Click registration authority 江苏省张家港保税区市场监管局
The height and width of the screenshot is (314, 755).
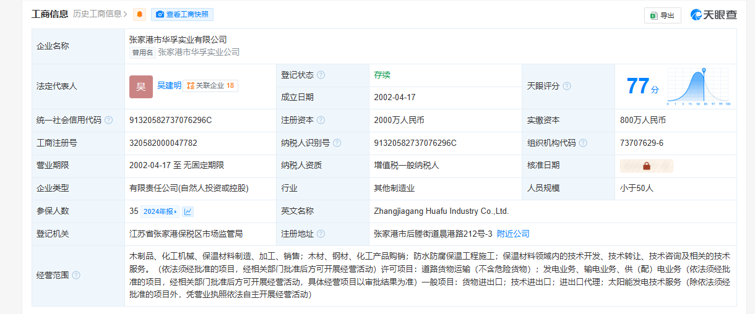click(x=186, y=234)
